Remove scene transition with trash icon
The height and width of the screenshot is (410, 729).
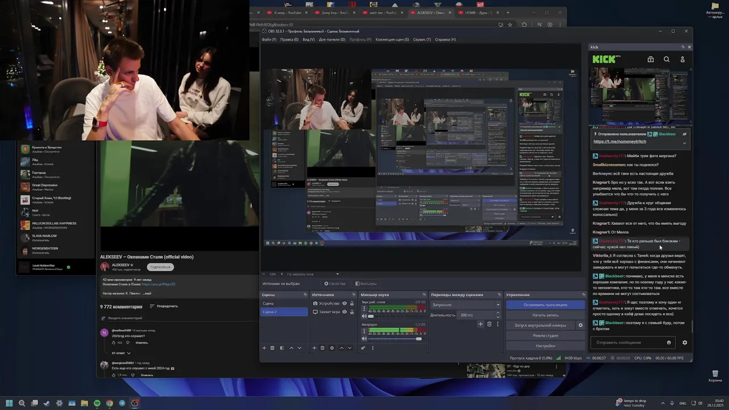click(x=489, y=324)
